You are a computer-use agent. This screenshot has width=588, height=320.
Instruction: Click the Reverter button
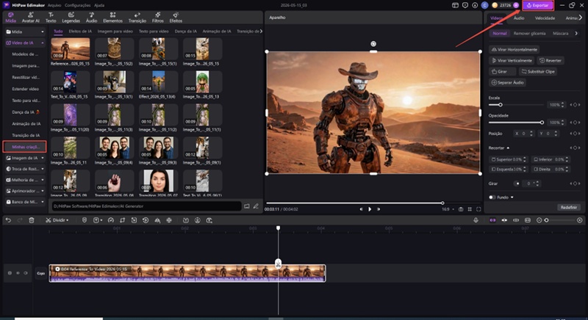(x=551, y=60)
